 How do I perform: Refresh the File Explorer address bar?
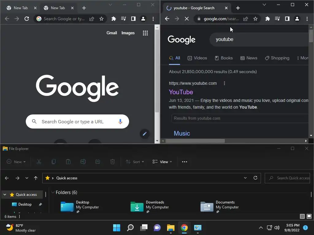point(255,178)
